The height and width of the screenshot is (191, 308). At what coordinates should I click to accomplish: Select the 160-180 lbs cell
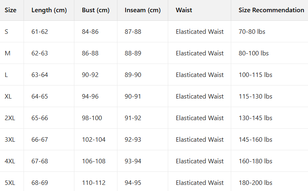255,161
